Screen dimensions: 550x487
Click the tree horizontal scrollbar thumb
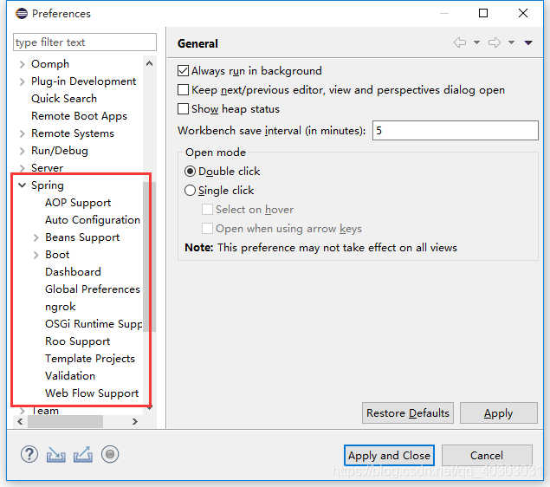tap(65, 421)
